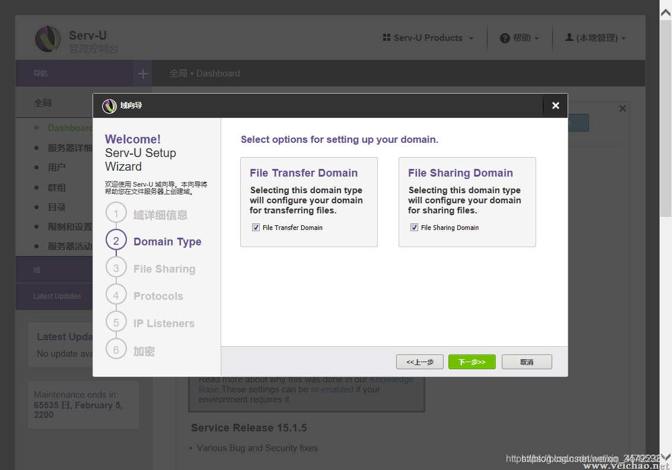Click the File Sharing step label
672x470 pixels.
164,269
